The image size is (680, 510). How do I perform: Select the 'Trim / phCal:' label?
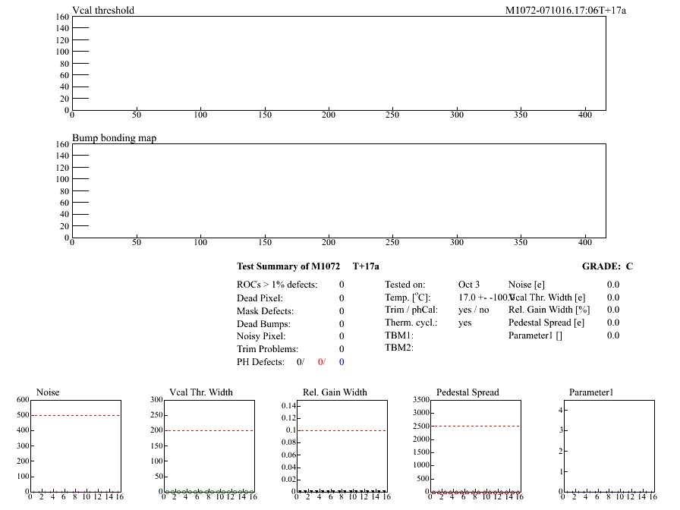(411, 310)
